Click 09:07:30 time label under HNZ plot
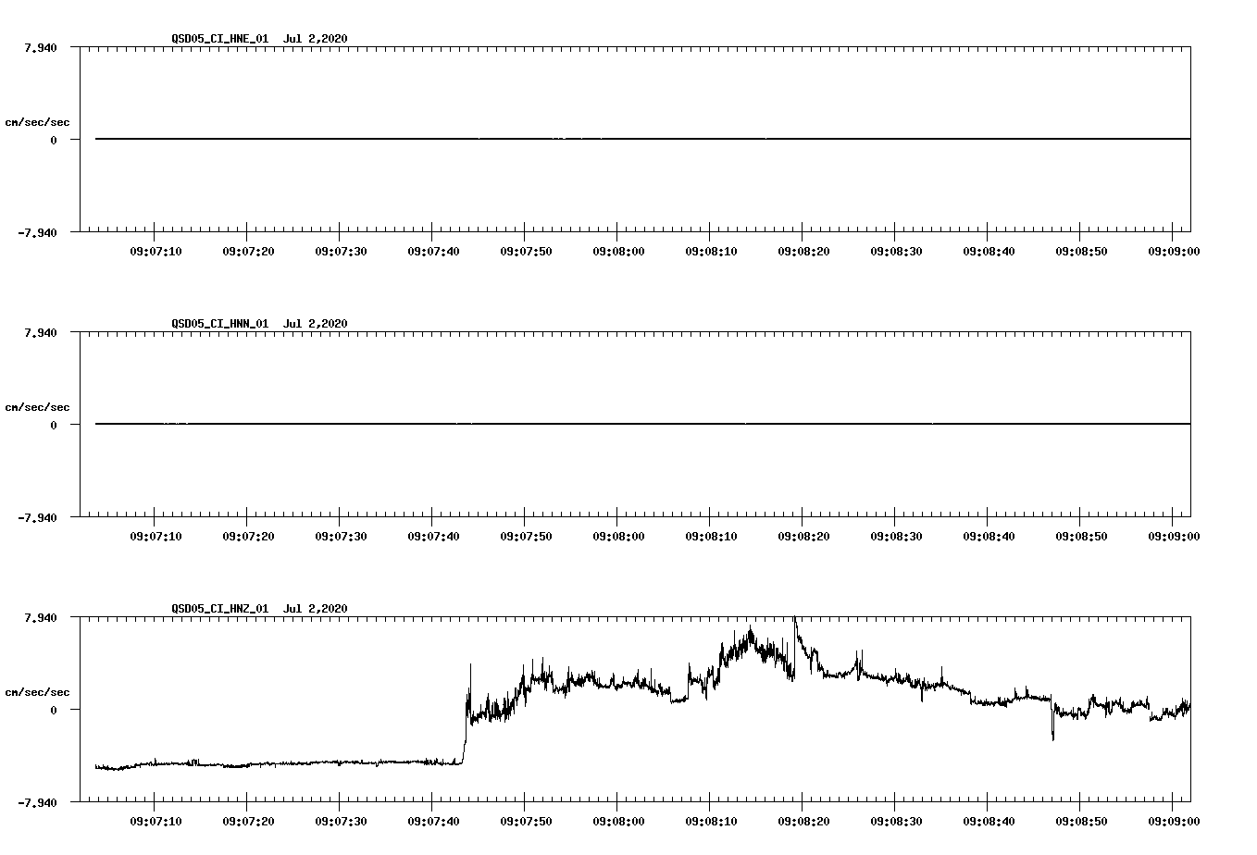 [x=341, y=821]
